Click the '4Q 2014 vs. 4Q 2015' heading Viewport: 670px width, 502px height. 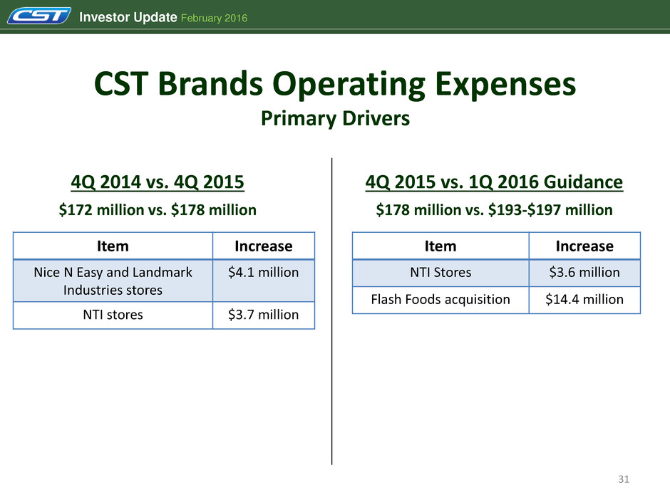158,182
